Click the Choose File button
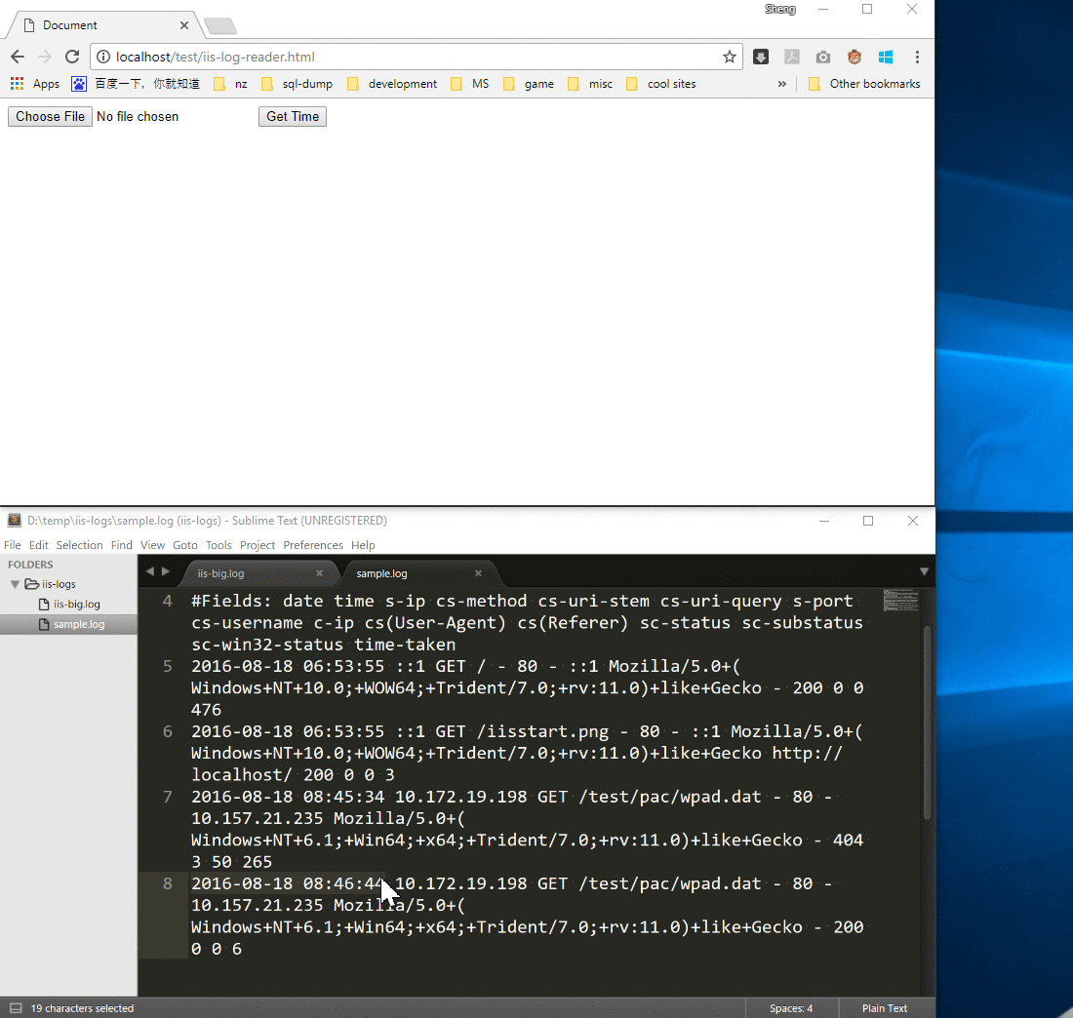The image size is (1073, 1018). (50, 116)
